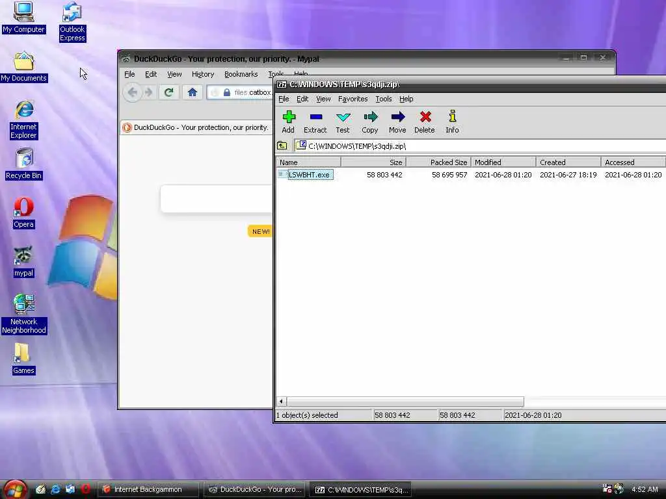This screenshot has height=499, width=666.
Task: Open the 7-Zip File menu
Action: coord(284,99)
